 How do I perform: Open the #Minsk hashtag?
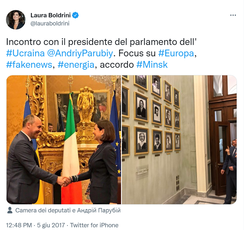tap(152, 65)
